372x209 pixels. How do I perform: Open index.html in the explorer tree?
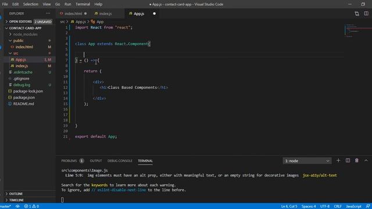click(x=24, y=47)
